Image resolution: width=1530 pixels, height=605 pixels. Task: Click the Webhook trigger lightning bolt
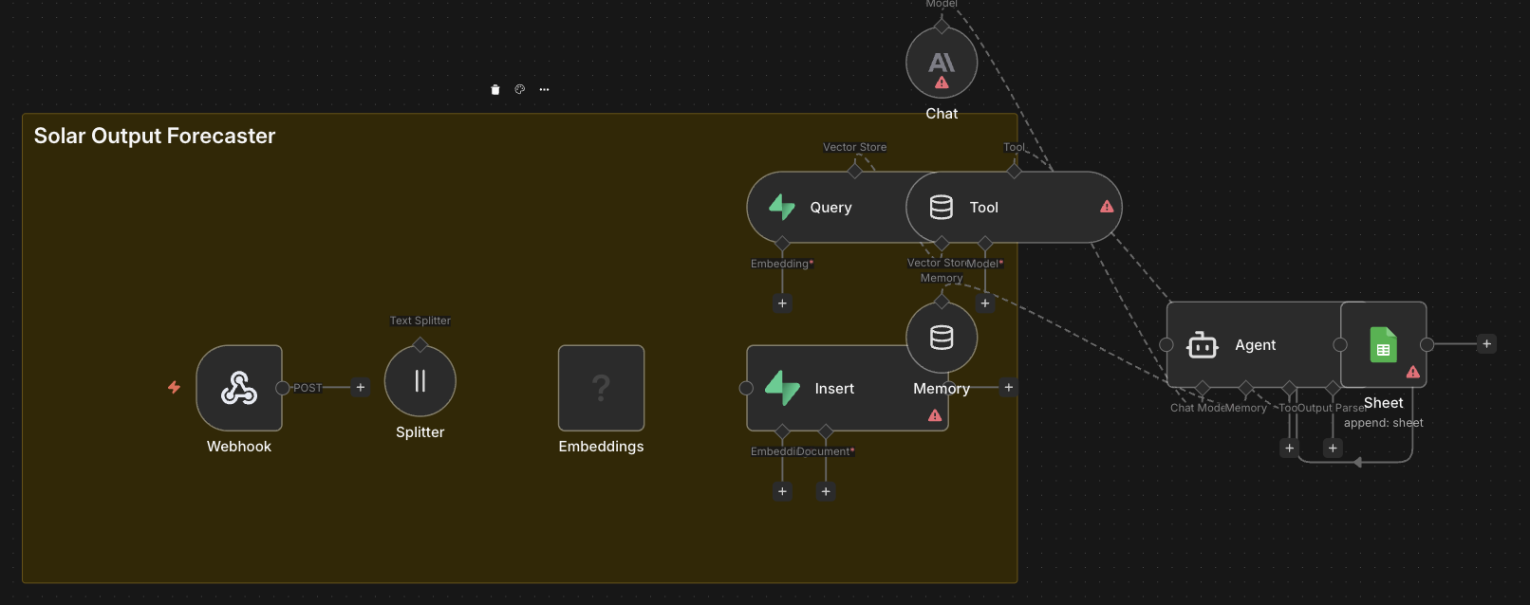(174, 387)
